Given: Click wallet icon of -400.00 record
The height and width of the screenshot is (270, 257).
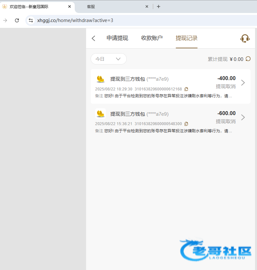Looking at the screenshot, I should tap(101, 79).
